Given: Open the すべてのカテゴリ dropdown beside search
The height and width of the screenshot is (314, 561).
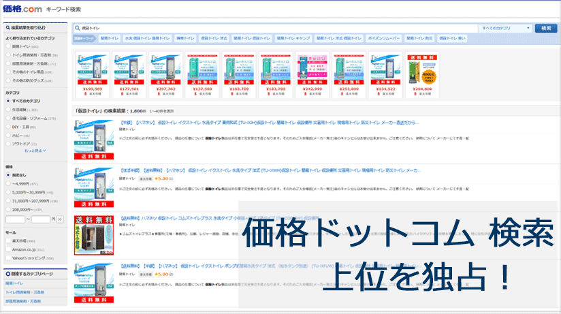Looking at the screenshot, I should pos(506,28).
